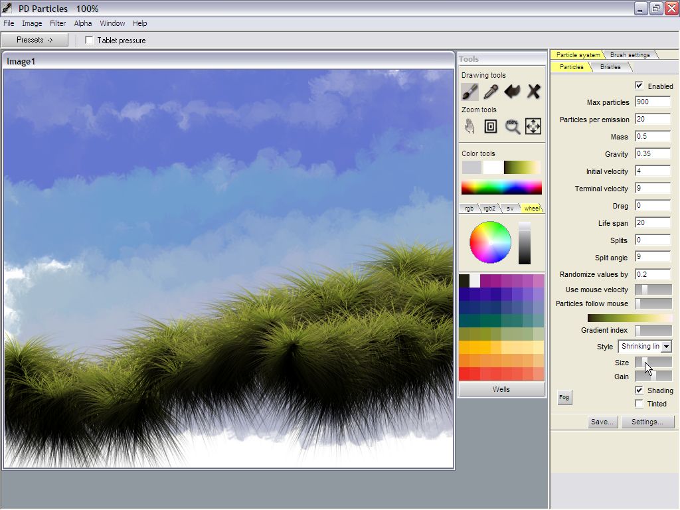
Task: Click the nested squares zoom tool
Action: tap(491, 126)
